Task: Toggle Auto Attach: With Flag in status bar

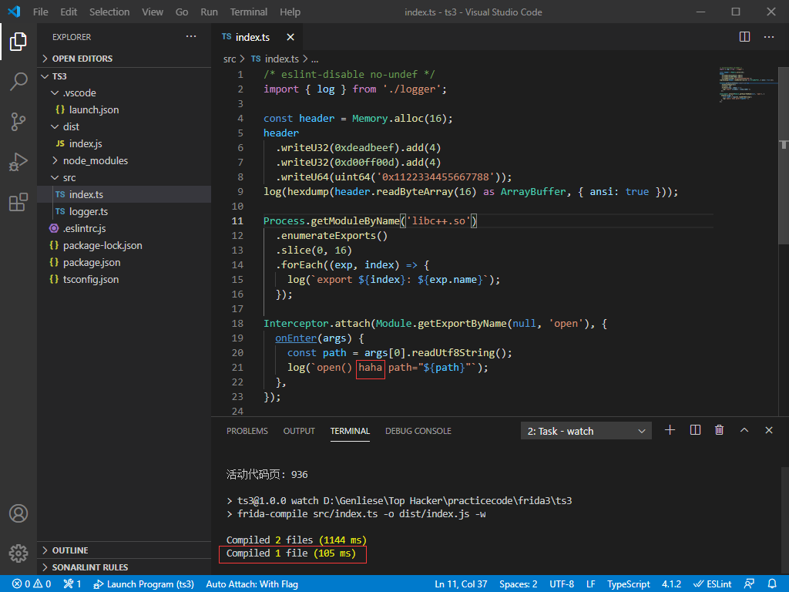Action: pyautogui.click(x=252, y=584)
